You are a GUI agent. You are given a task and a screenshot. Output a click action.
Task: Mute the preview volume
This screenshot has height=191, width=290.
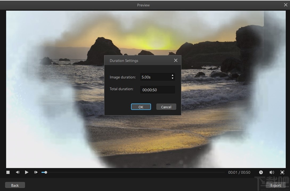click(x=272, y=172)
